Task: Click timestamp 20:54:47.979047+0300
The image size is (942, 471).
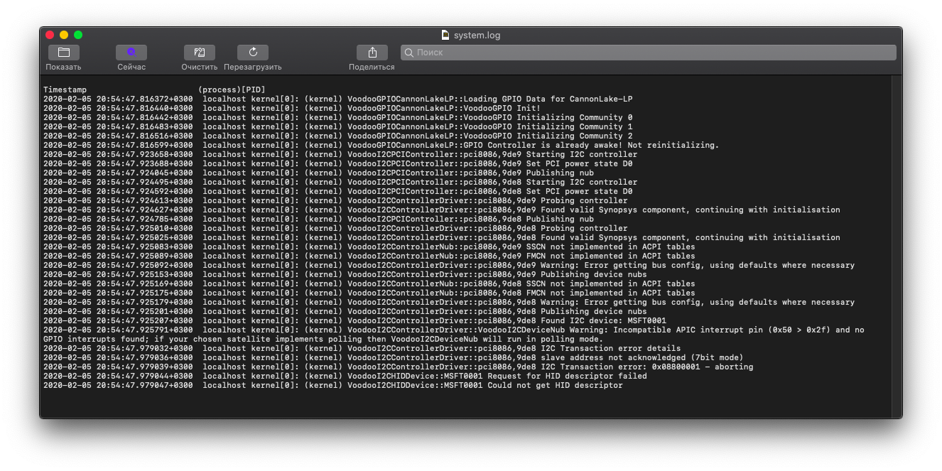Action: pos(144,385)
